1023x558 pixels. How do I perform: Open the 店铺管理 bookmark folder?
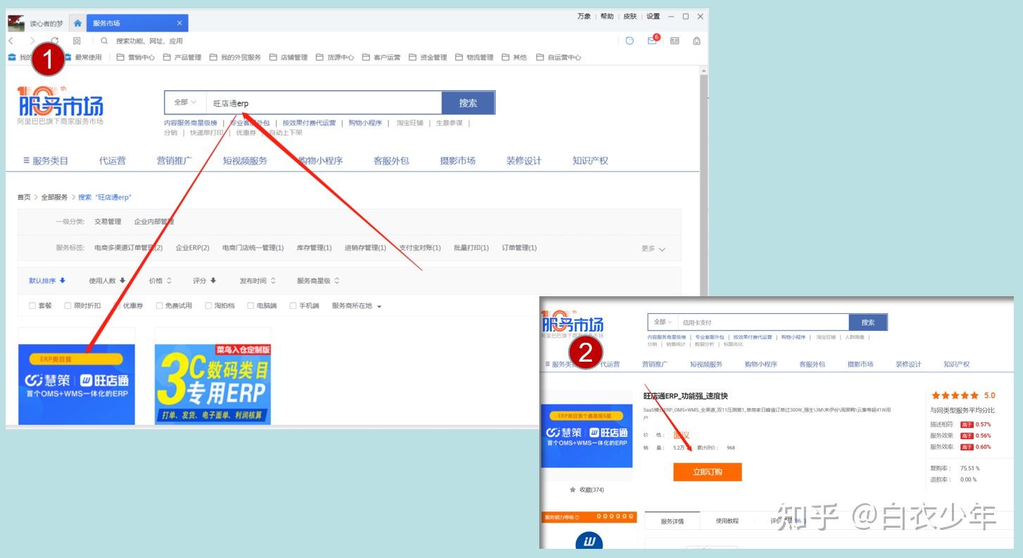tap(289, 58)
